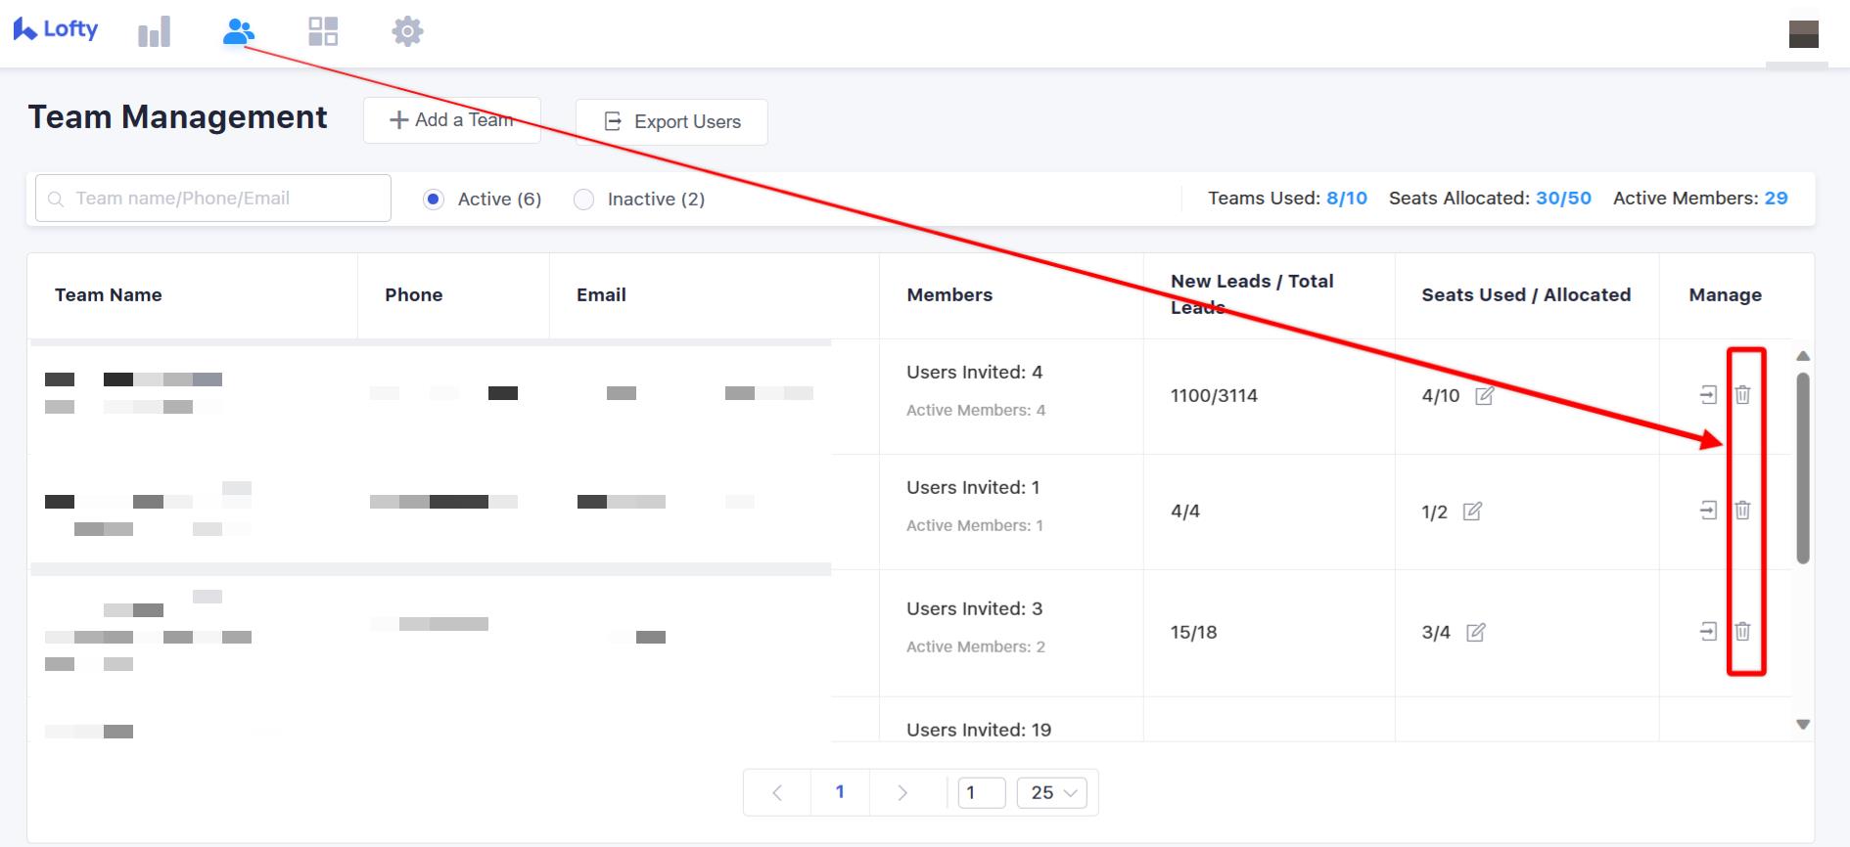The width and height of the screenshot is (1850, 847).
Task: Open the user profile avatar menu
Action: 1803,34
